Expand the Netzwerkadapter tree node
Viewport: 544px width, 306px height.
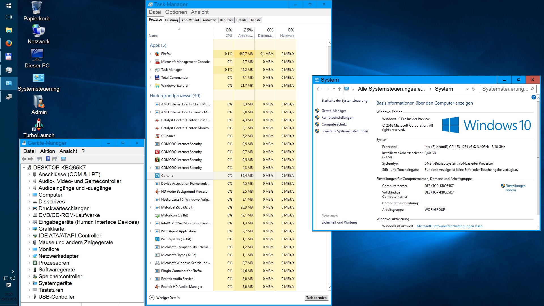point(29,256)
